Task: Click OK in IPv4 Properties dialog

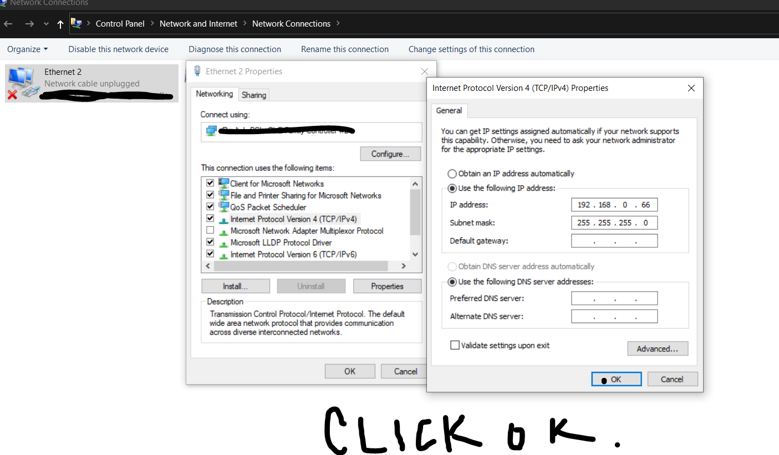Action: [617, 379]
